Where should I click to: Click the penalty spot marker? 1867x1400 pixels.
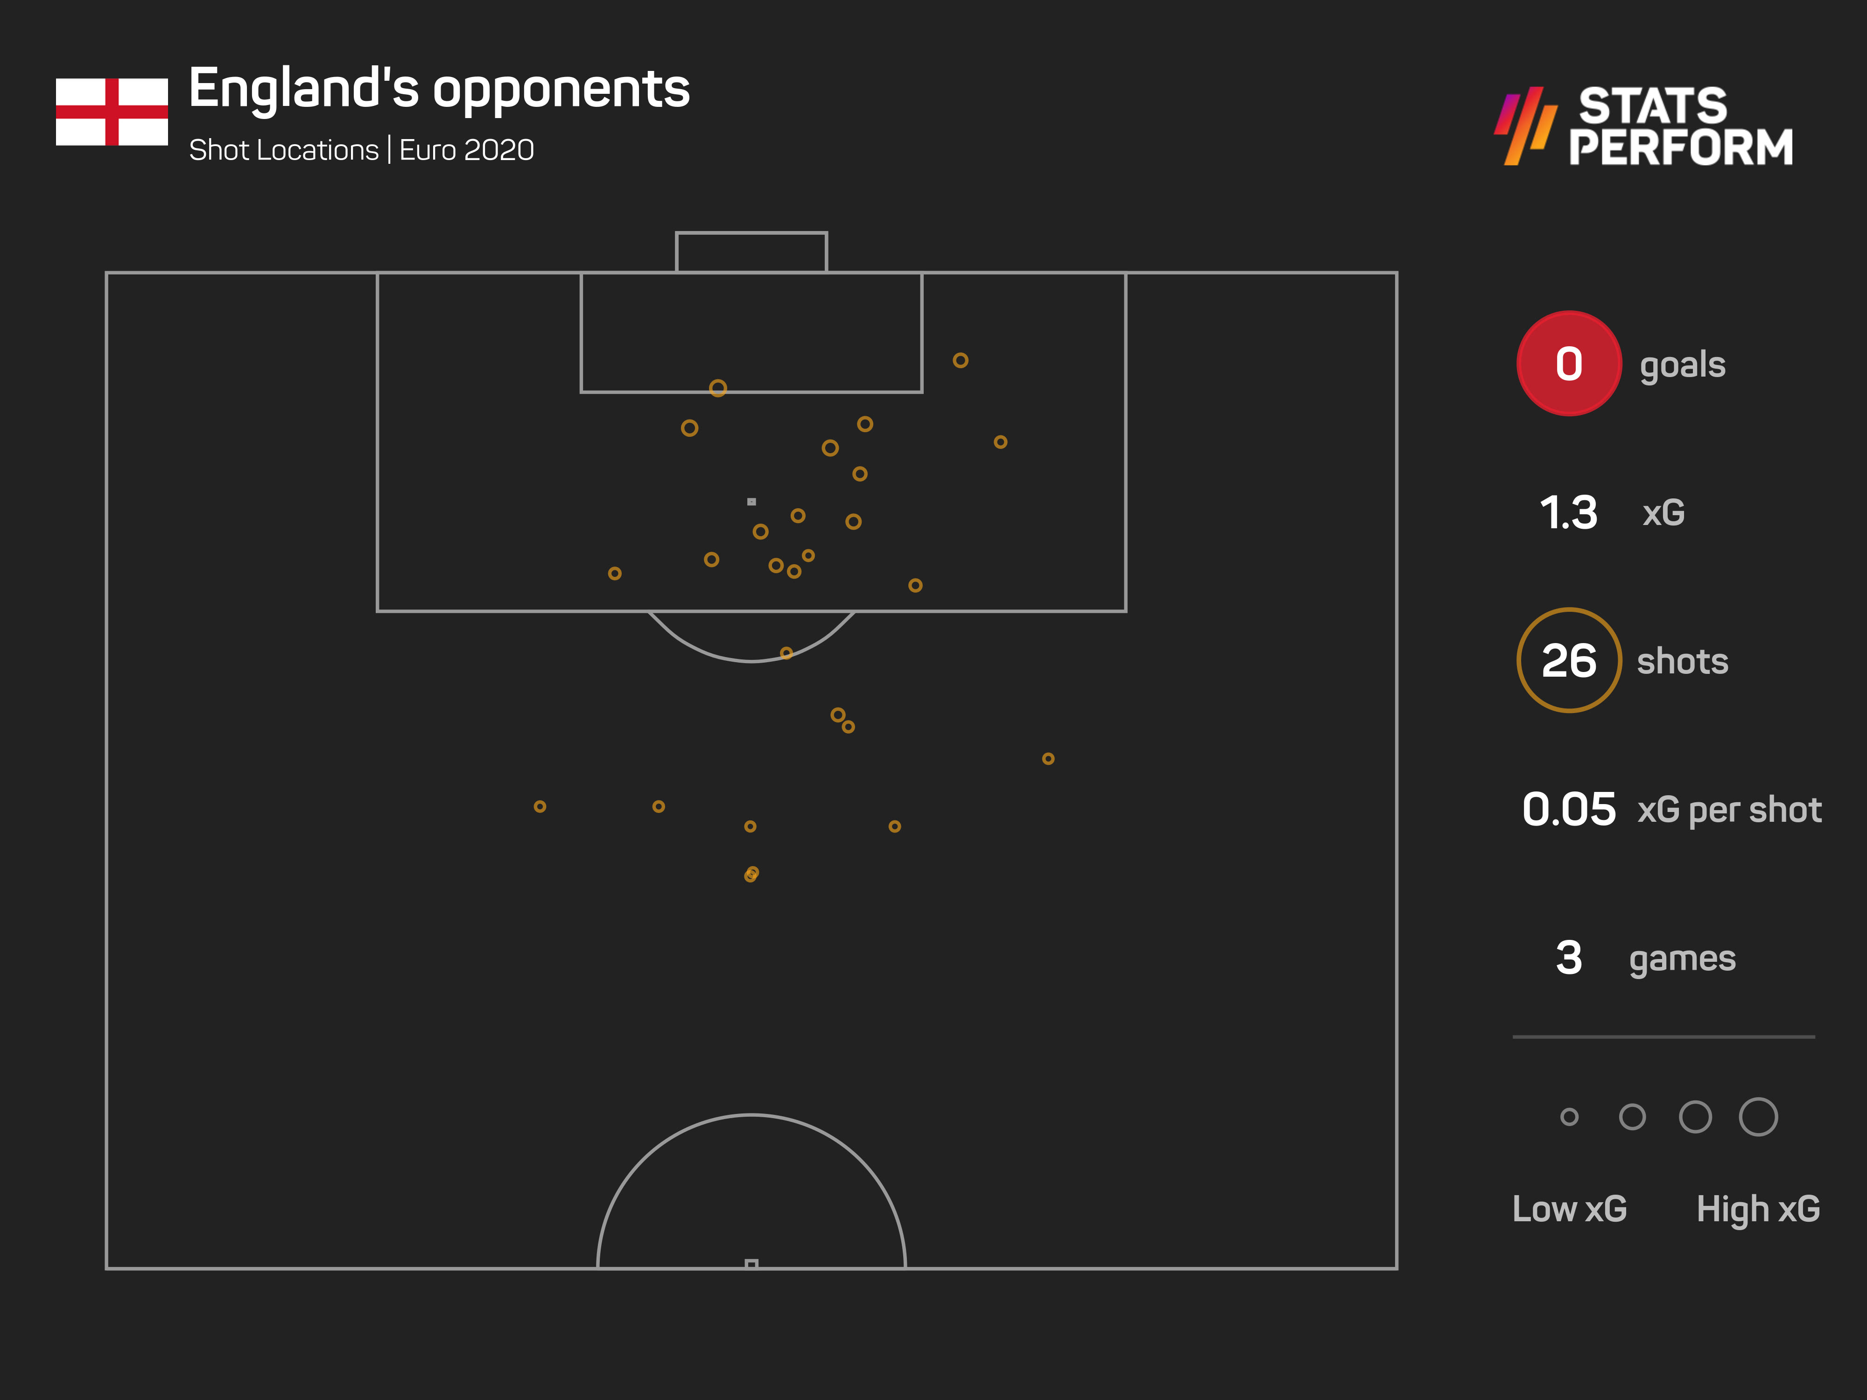(x=751, y=501)
